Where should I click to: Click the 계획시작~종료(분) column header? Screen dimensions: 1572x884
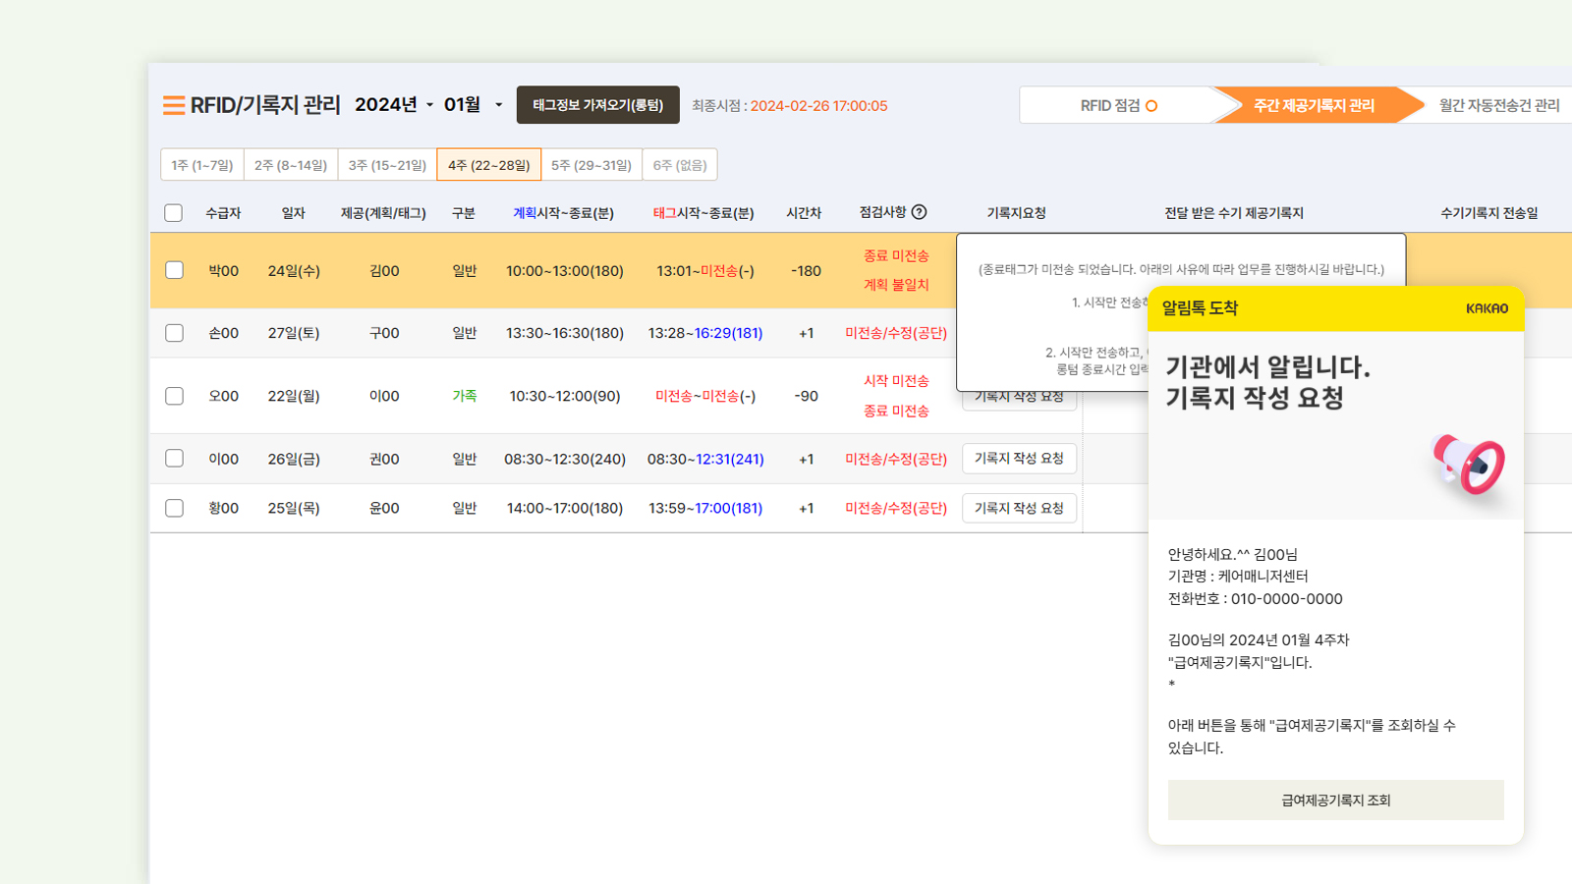point(563,213)
